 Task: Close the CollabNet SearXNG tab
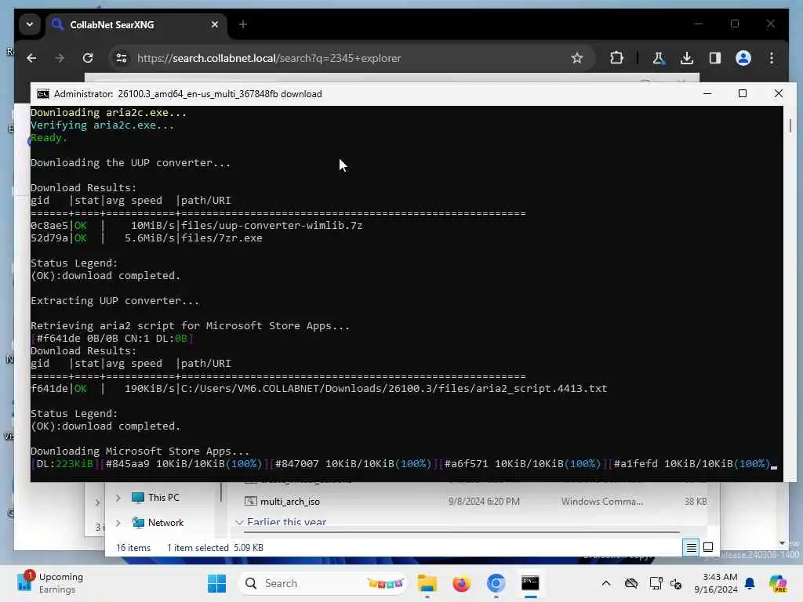[215, 24]
